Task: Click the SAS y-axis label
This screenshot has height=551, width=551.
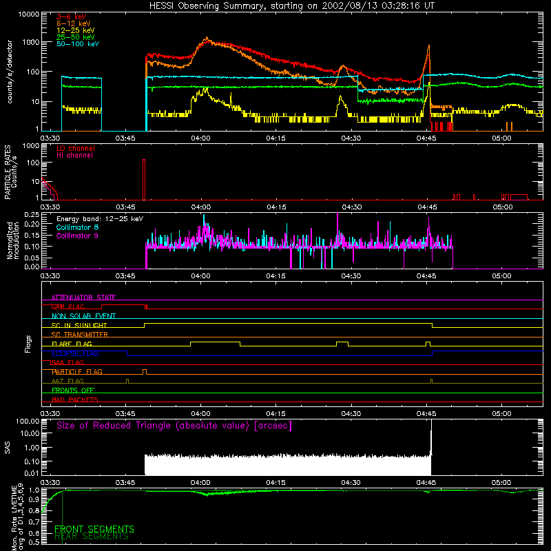Action: pos(7,448)
